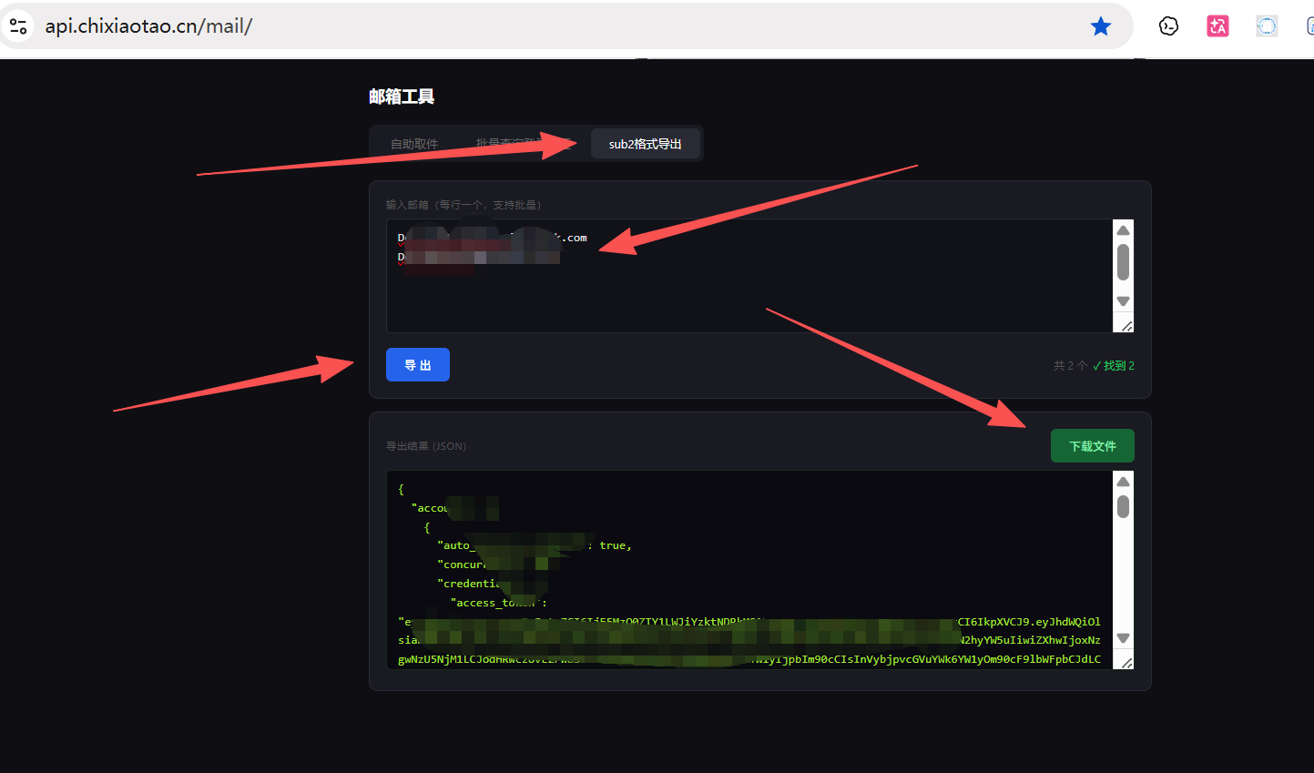Open the circular blue-ring extension icon
Screen dimensions: 1314x773
[x=1267, y=26]
